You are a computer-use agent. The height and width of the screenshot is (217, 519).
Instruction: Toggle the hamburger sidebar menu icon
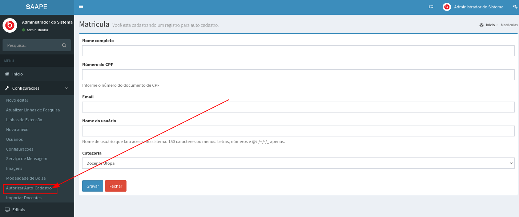click(x=81, y=7)
